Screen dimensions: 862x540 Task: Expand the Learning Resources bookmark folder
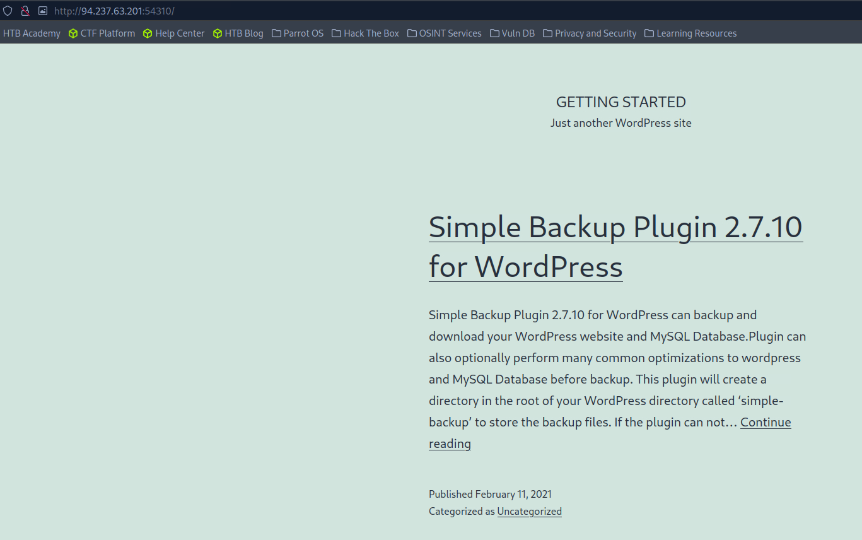point(690,33)
